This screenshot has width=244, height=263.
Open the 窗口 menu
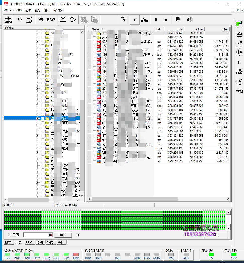[x=47, y=10]
